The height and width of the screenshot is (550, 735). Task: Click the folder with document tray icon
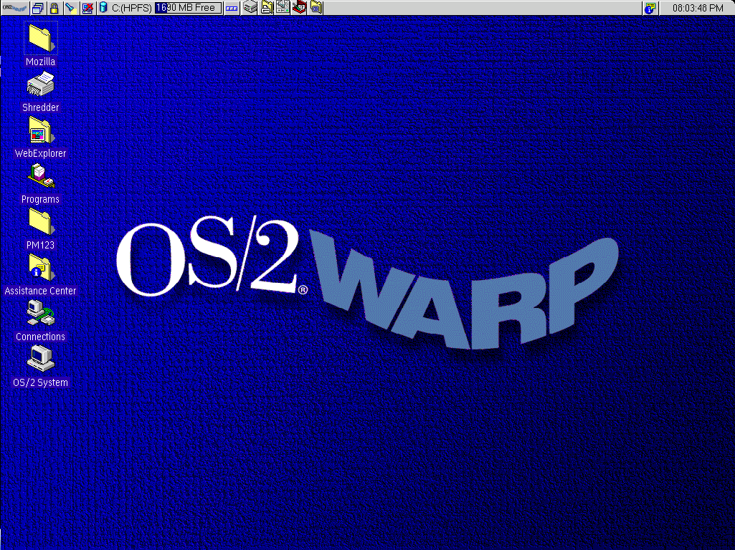(267, 8)
